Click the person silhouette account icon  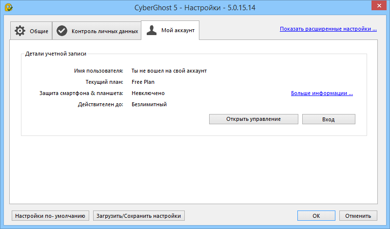pos(152,31)
